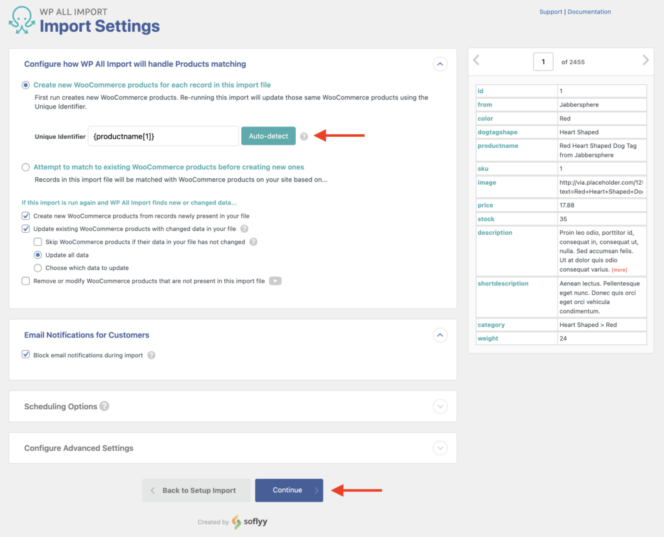Viewport: 664px width, 537px height.
Task: Uncheck Block email notifications during import
Action: pos(25,355)
